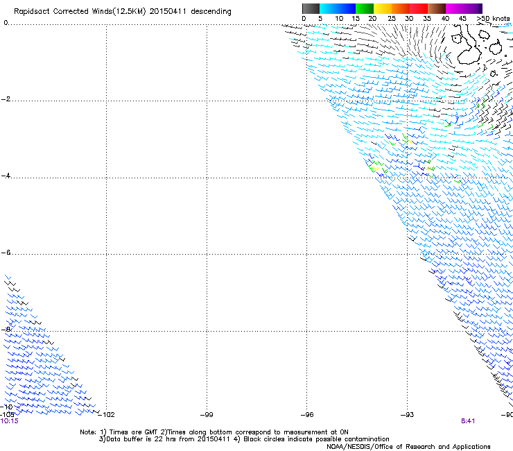Click the orange 25-30 knots color band
This screenshot has height=451, width=513.
tap(401, 8)
